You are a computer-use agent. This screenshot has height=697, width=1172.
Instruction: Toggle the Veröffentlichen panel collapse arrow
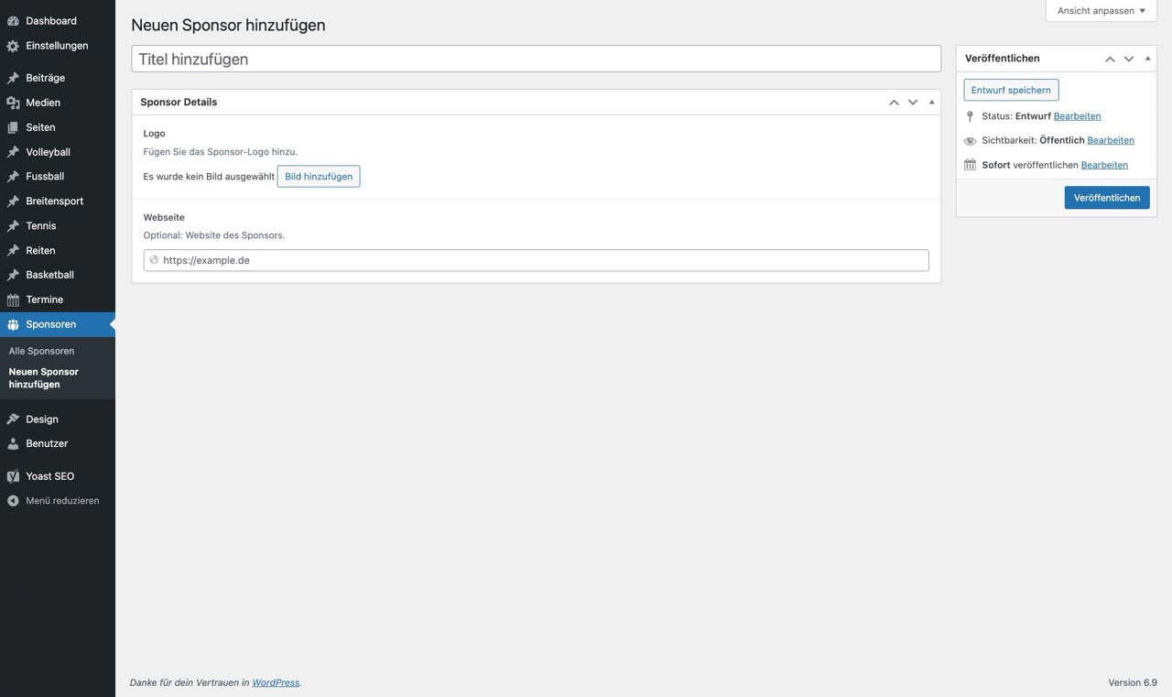pos(1147,58)
